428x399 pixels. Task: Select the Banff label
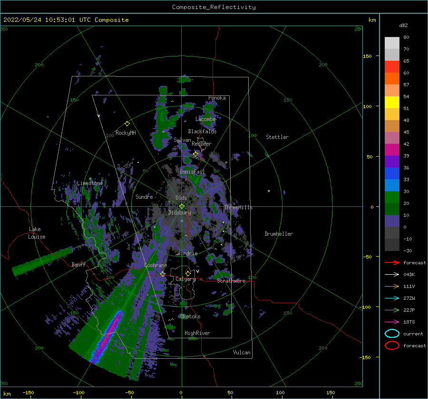pos(78,264)
